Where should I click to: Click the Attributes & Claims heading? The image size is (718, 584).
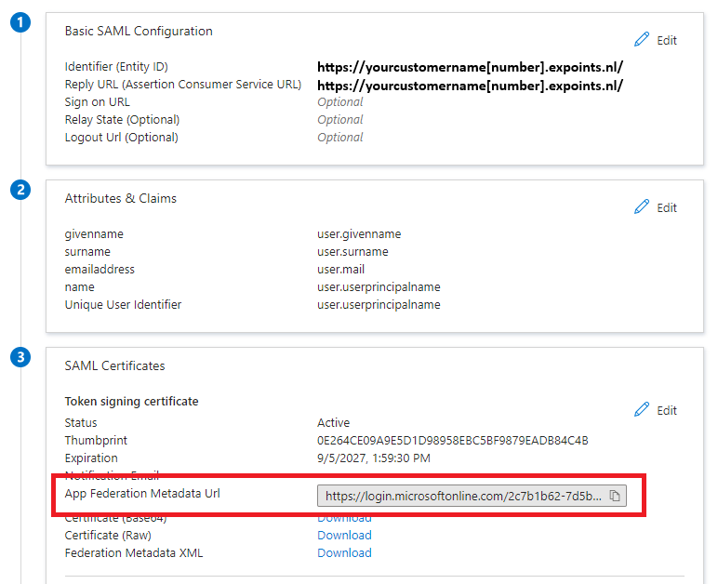point(120,199)
